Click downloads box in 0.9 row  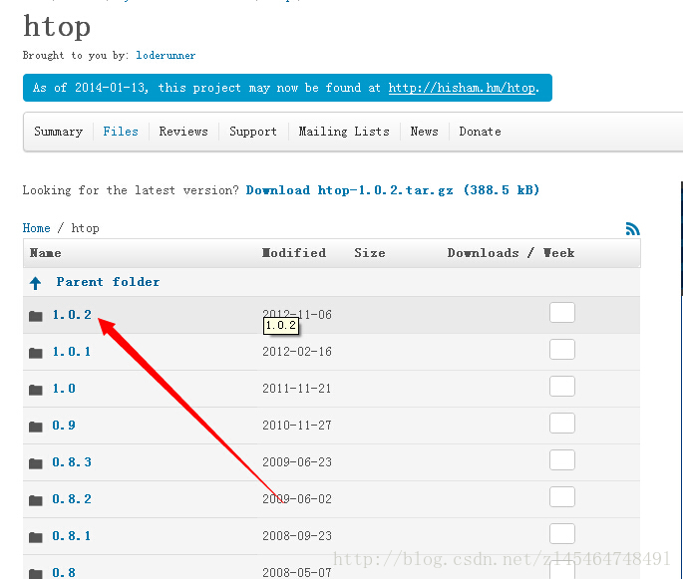562,424
